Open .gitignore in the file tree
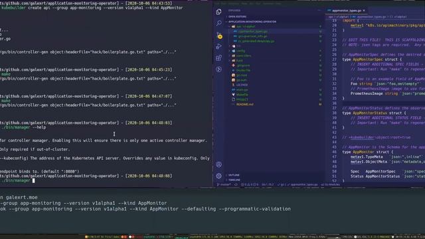The height and width of the screenshot is (239, 425). coord(243,65)
